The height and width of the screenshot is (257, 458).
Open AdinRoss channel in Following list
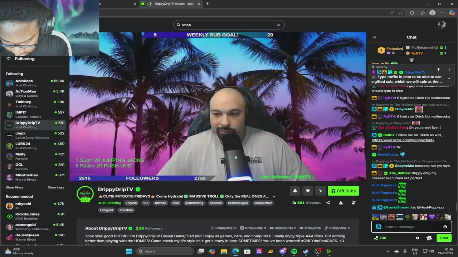click(35, 83)
